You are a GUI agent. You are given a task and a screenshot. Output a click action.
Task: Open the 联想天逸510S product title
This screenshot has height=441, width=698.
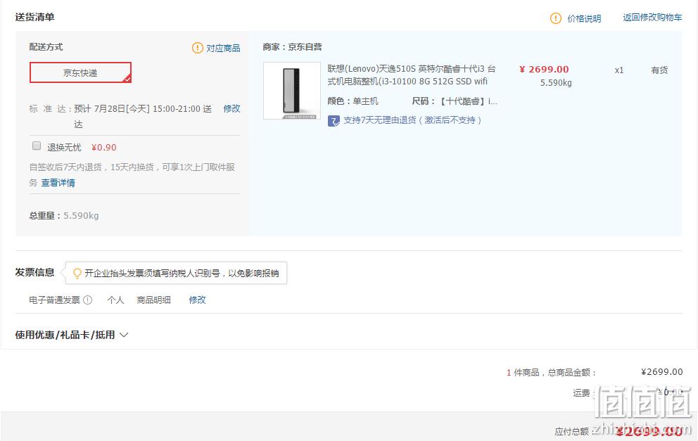pyautogui.click(x=412, y=75)
